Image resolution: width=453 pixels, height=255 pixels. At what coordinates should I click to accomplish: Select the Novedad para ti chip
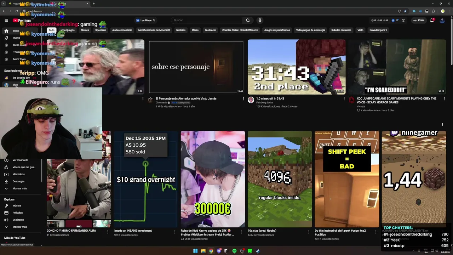[x=378, y=30]
